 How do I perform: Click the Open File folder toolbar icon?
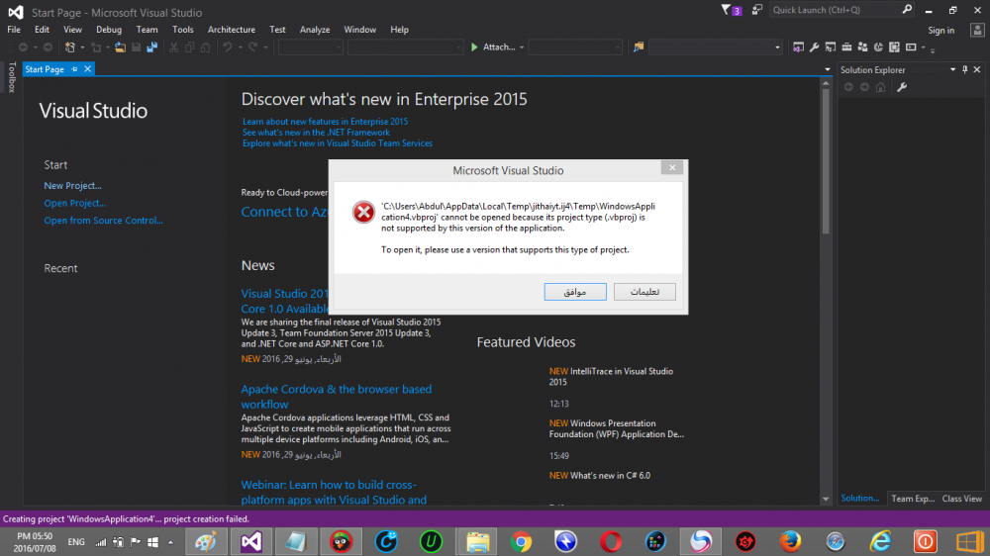click(120, 47)
